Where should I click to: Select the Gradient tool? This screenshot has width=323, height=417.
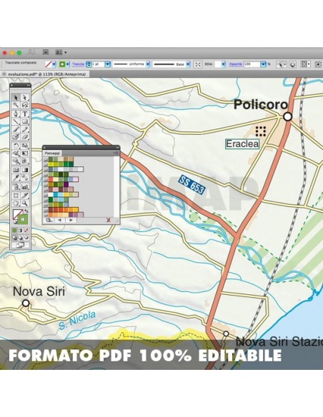click(25, 170)
